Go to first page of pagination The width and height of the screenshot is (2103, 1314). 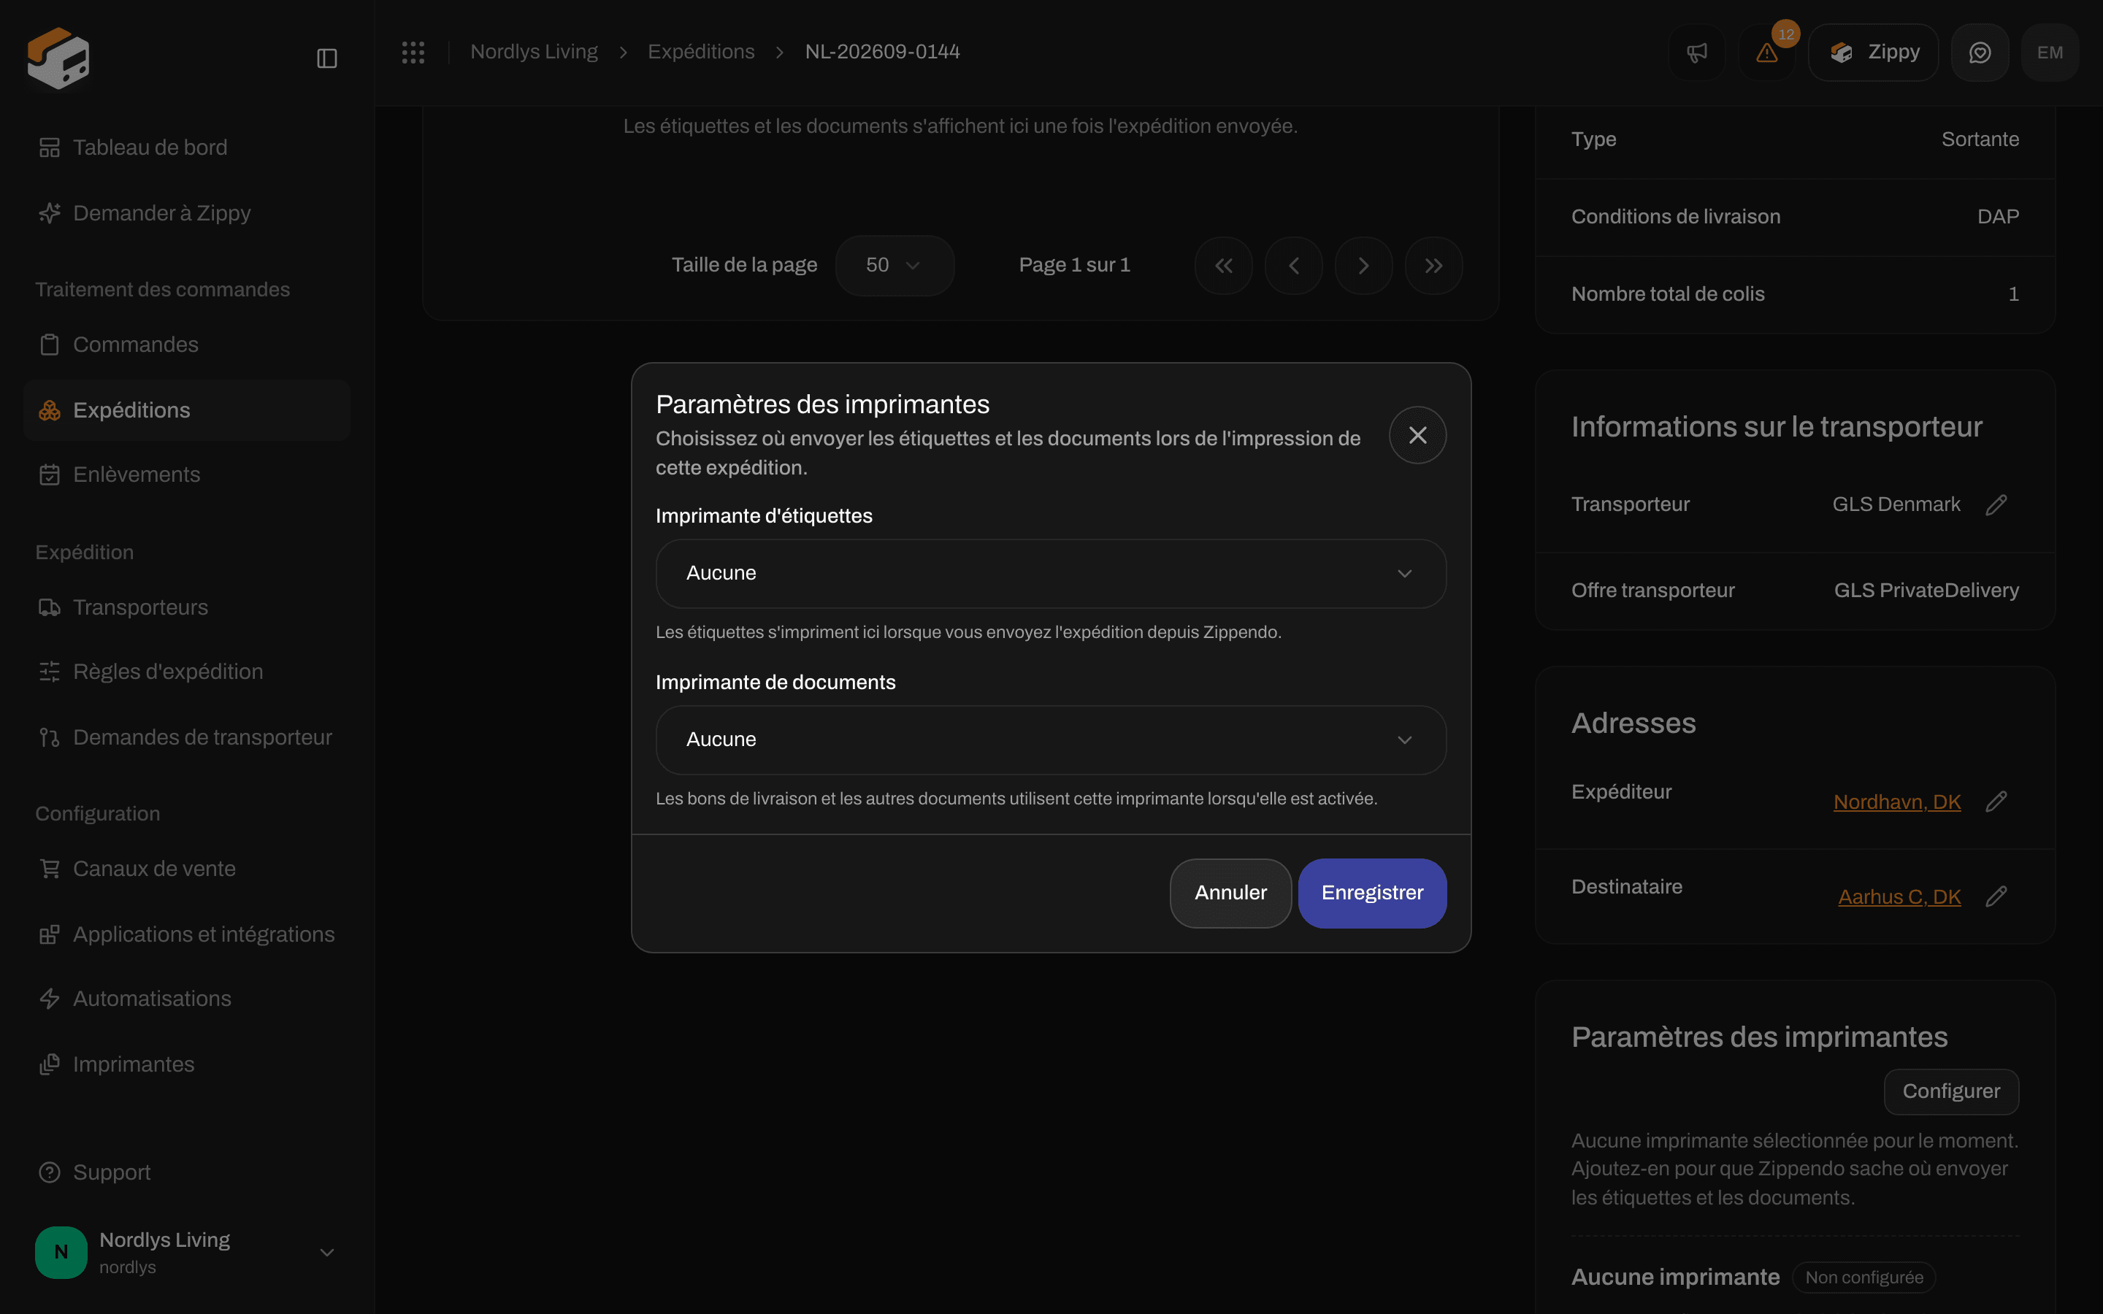click(x=1224, y=266)
